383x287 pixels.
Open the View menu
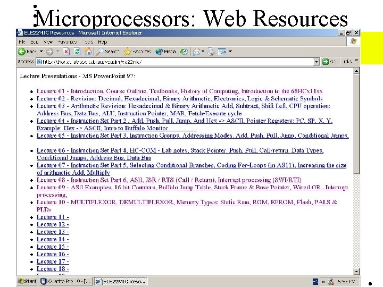[48, 42]
